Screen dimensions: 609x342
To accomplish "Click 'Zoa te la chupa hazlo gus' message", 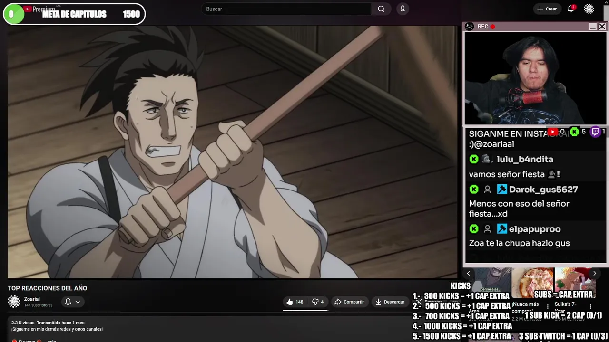I will 519,243.
